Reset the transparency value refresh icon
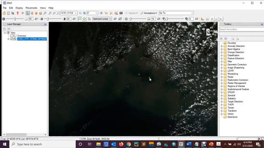This screenshot has width=264, height=148. (196, 19)
